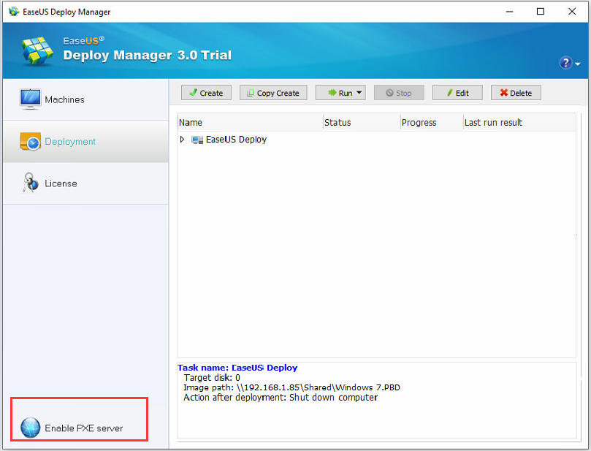Delete the selected task
591x451 pixels.
tap(516, 93)
